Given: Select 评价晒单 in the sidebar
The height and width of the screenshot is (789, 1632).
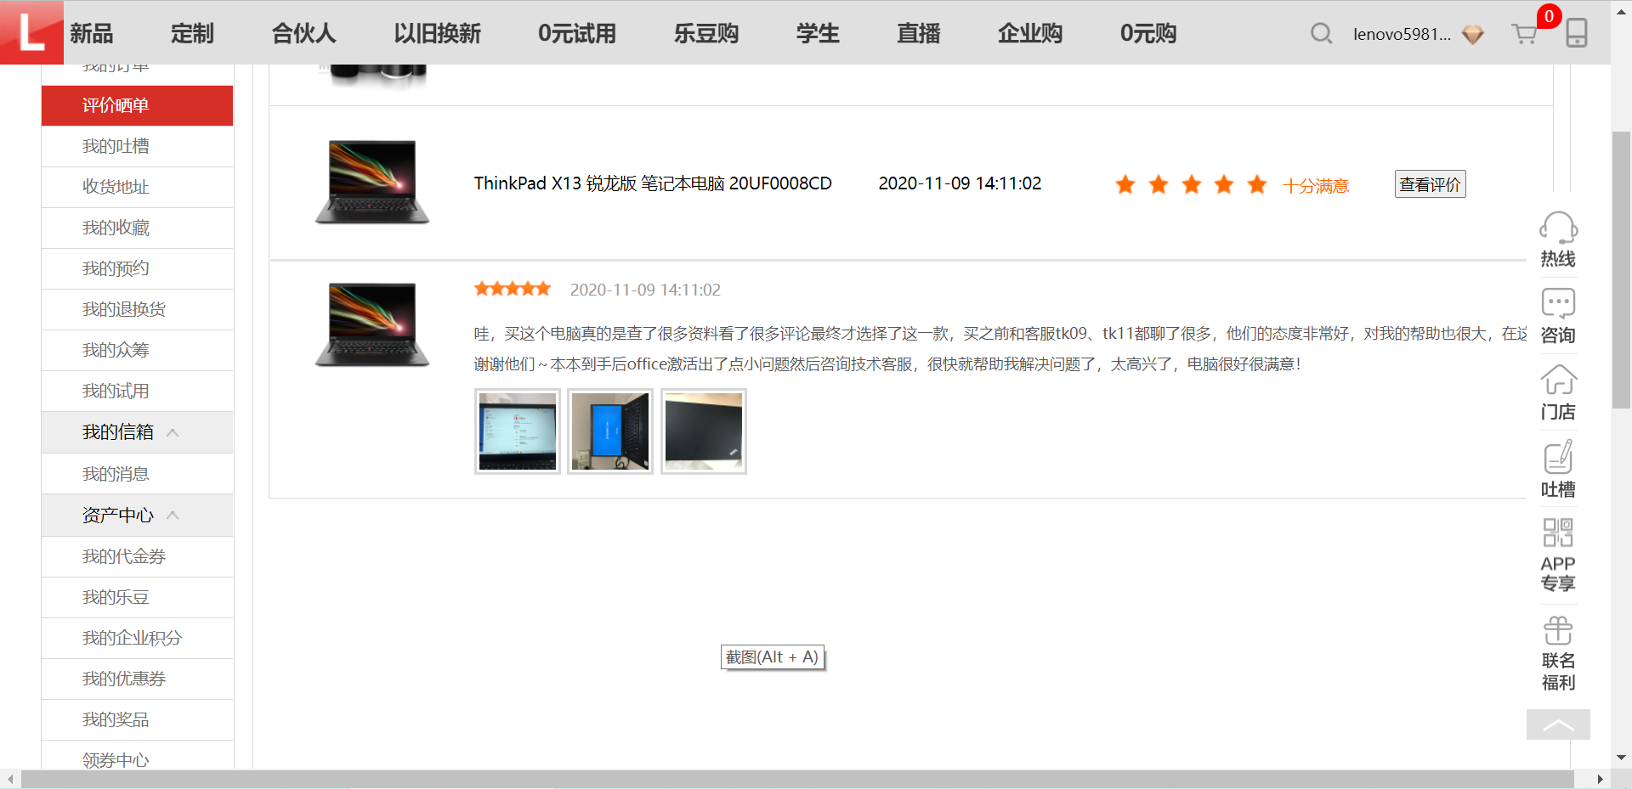Looking at the screenshot, I should click(x=137, y=105).
